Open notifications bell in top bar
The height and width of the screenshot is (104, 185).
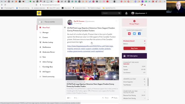coord(126,13)
